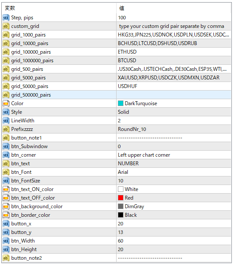Image resolution: width=234 pixels, height=264 pixels.
Task: Click the string icon beside button_note1
Action: click(6, 138)
